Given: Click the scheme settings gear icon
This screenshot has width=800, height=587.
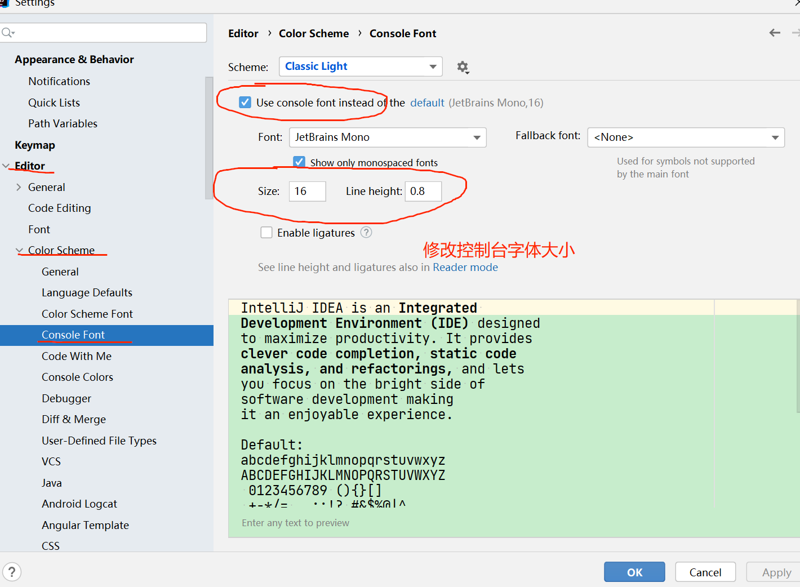Looking at the screenshot, I should coord(463,67).
